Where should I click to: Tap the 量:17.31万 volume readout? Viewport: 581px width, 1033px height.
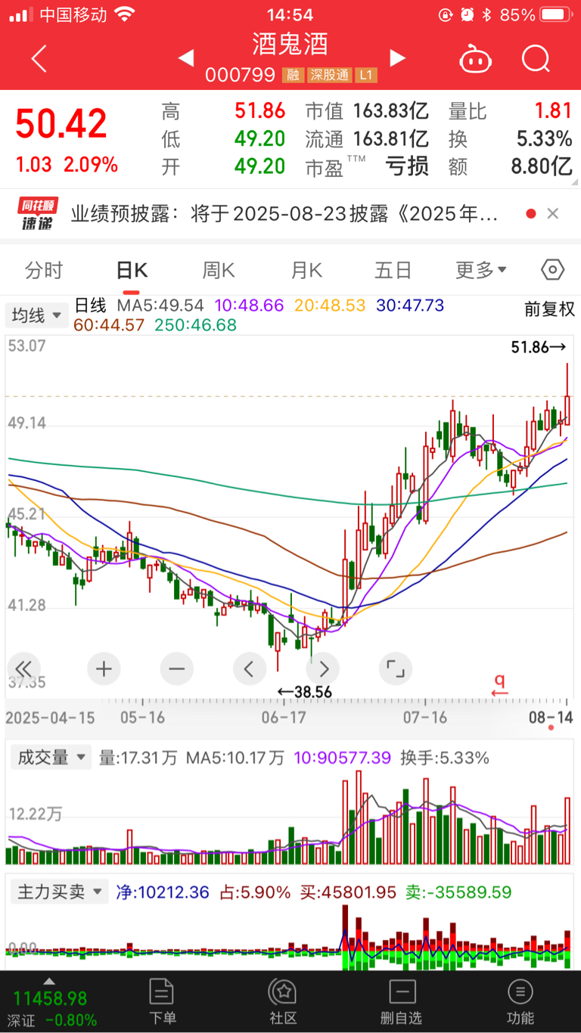pyautogui.click(x=138, y=757)
